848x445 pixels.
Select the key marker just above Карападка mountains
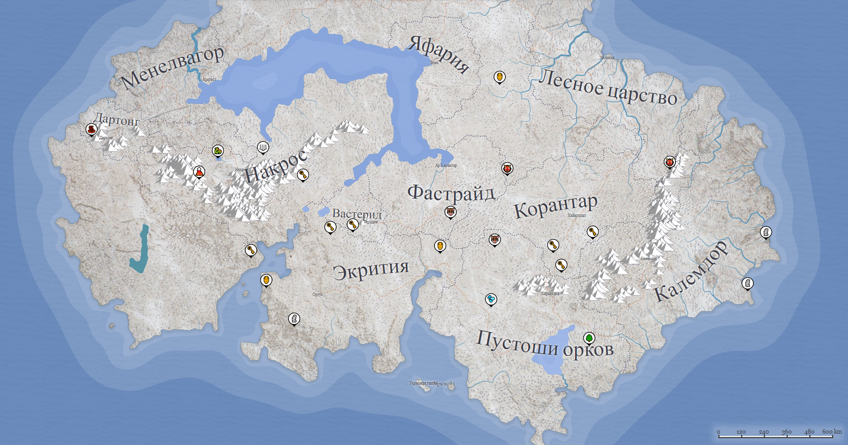tap(561, 265)
